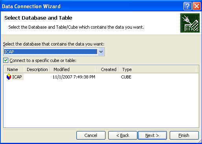
Task: Toggle Connect to a specific cube checkbox
Action: tap(6, 60)
